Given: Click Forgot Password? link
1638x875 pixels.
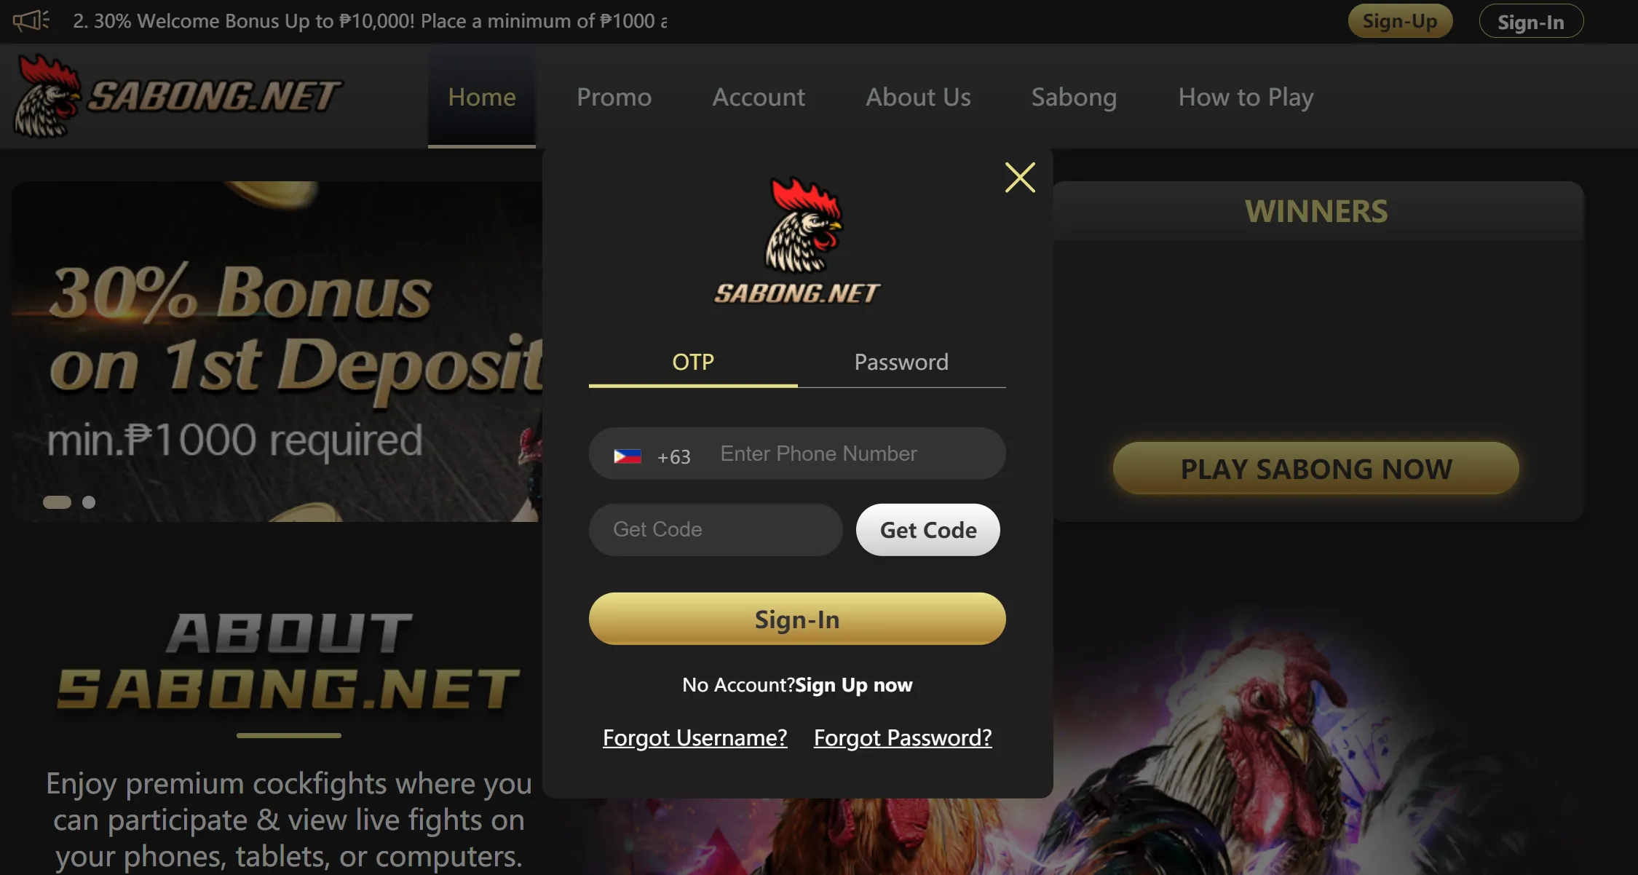Looking at the screenshot, I should 903,737.
